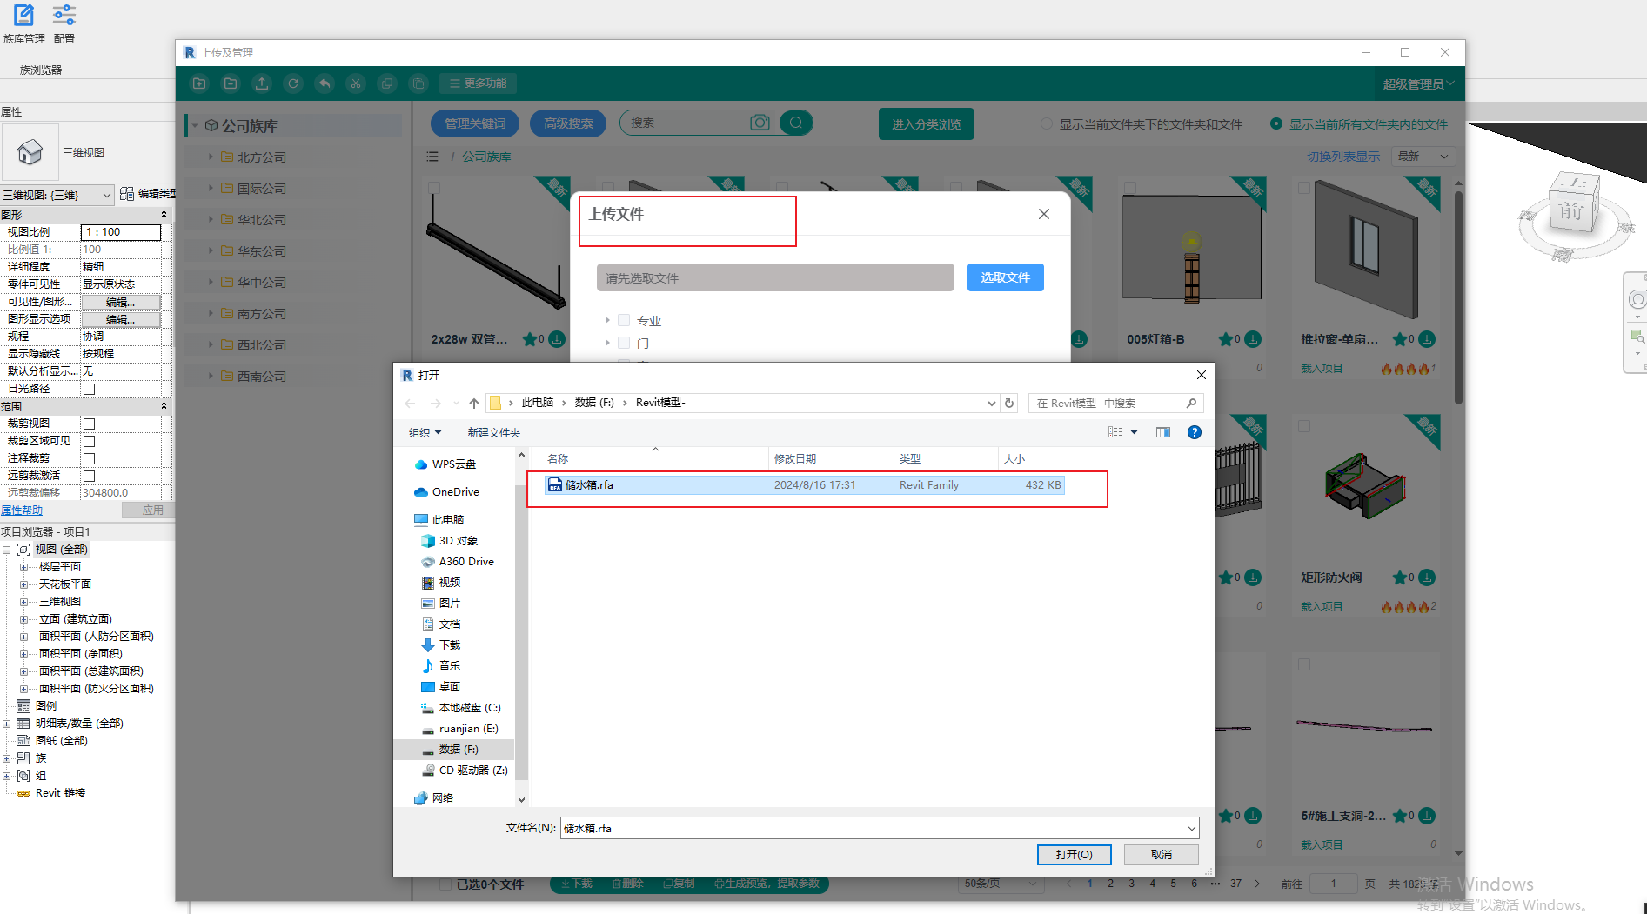Screen dimensions: 1647x914
Task: Enable the 裁剪视图 checkbox
Action: pos(89,424)
